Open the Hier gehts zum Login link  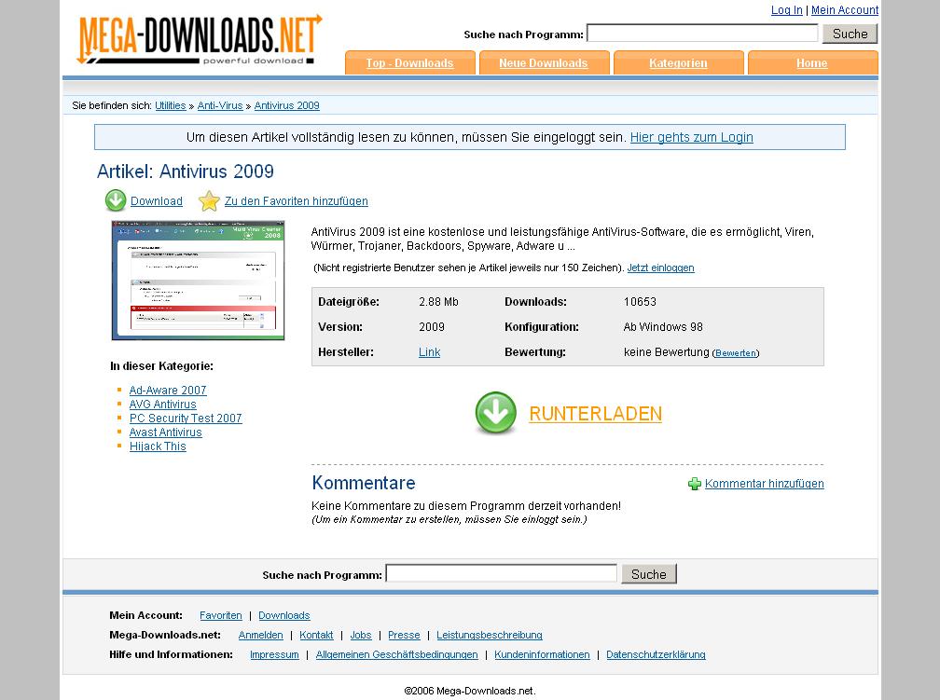coord(691,137)
